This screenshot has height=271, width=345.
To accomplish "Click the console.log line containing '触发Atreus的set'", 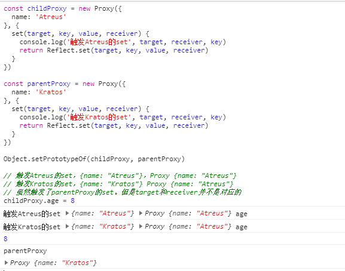I will coord(123,42).
